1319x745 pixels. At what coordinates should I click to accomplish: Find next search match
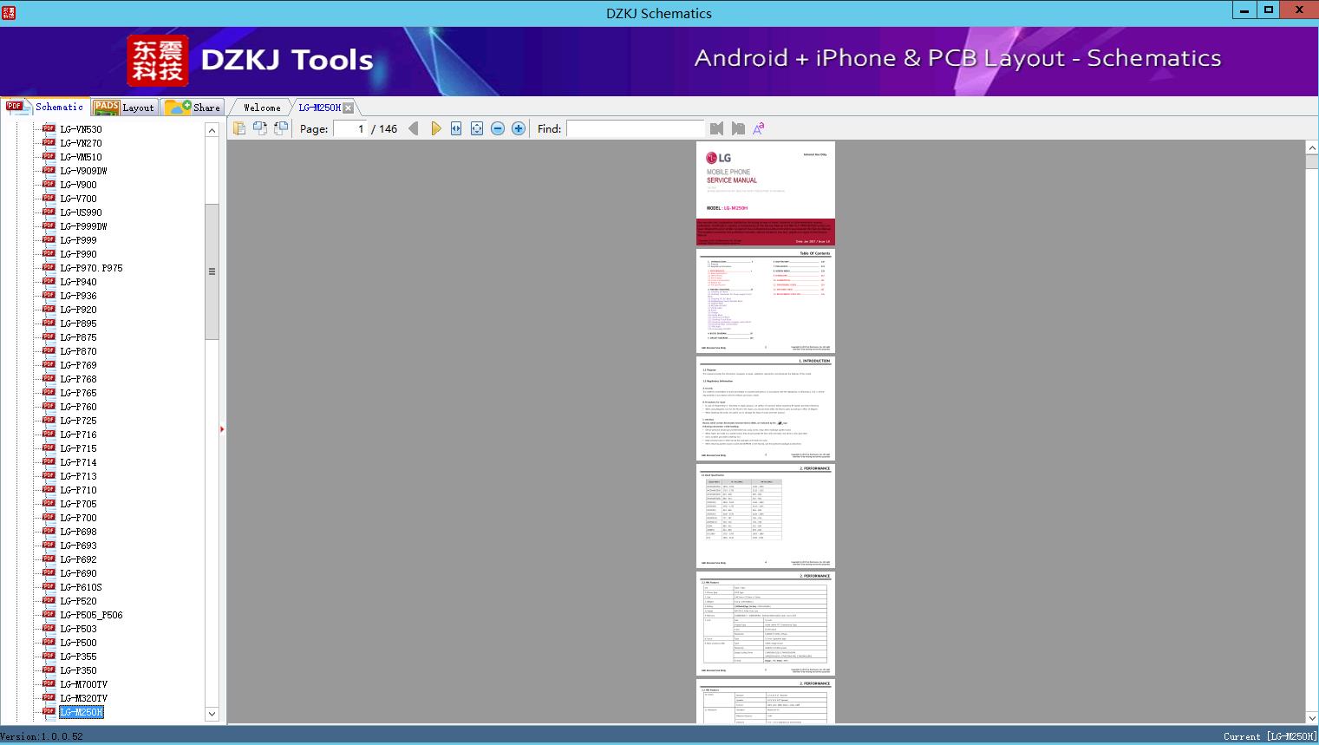738,128
